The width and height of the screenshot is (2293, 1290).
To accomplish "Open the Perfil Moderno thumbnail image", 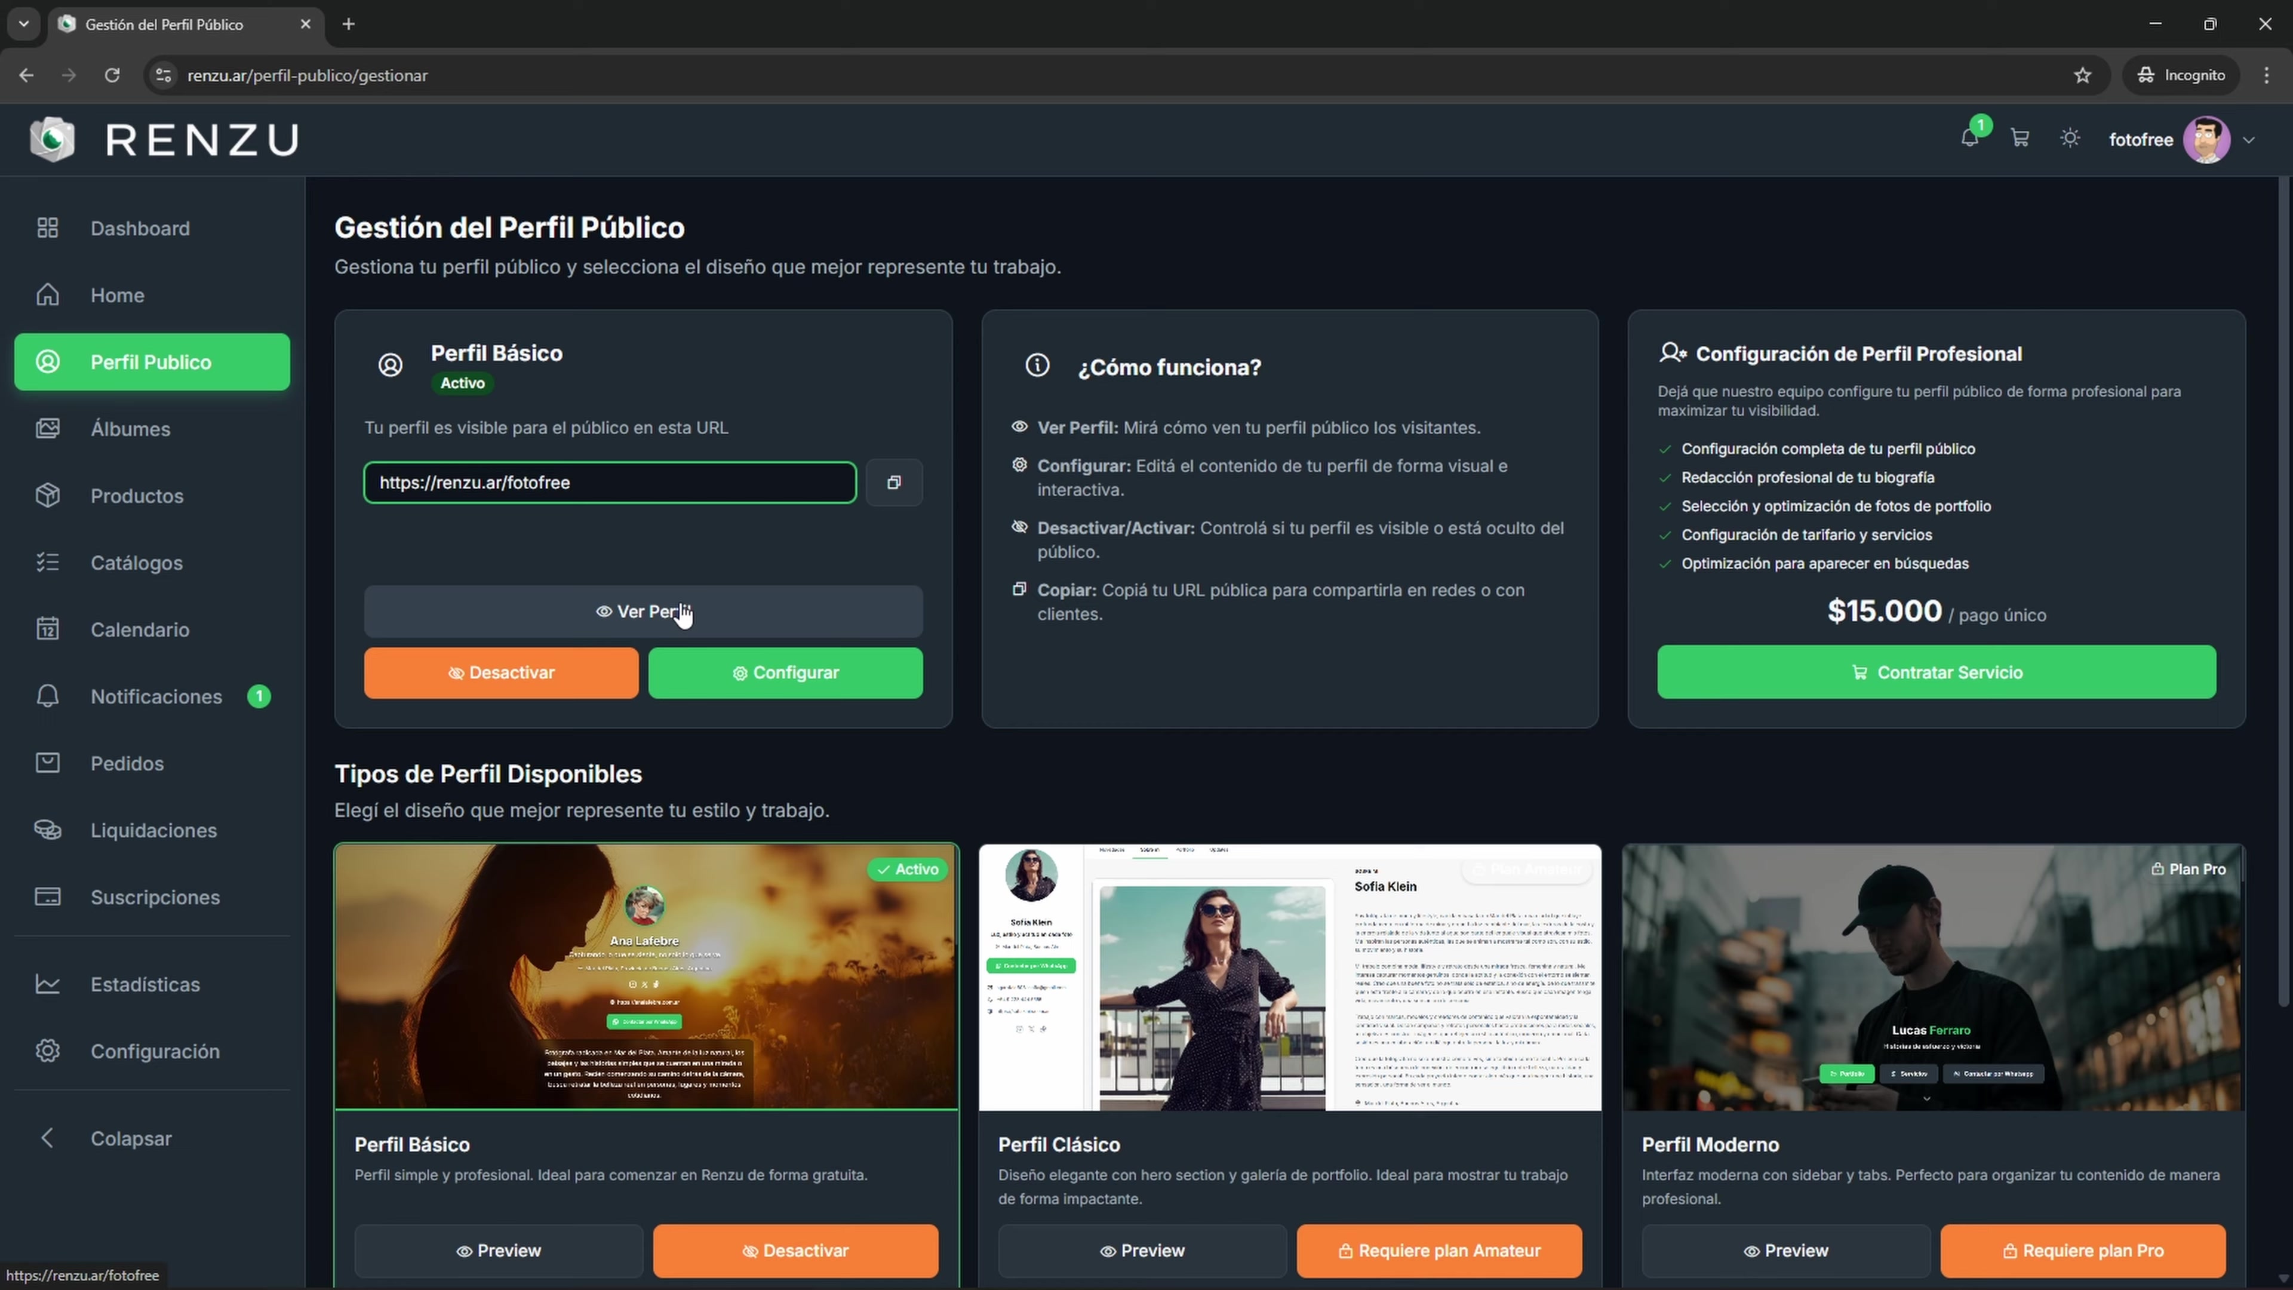I will 1934,976.
